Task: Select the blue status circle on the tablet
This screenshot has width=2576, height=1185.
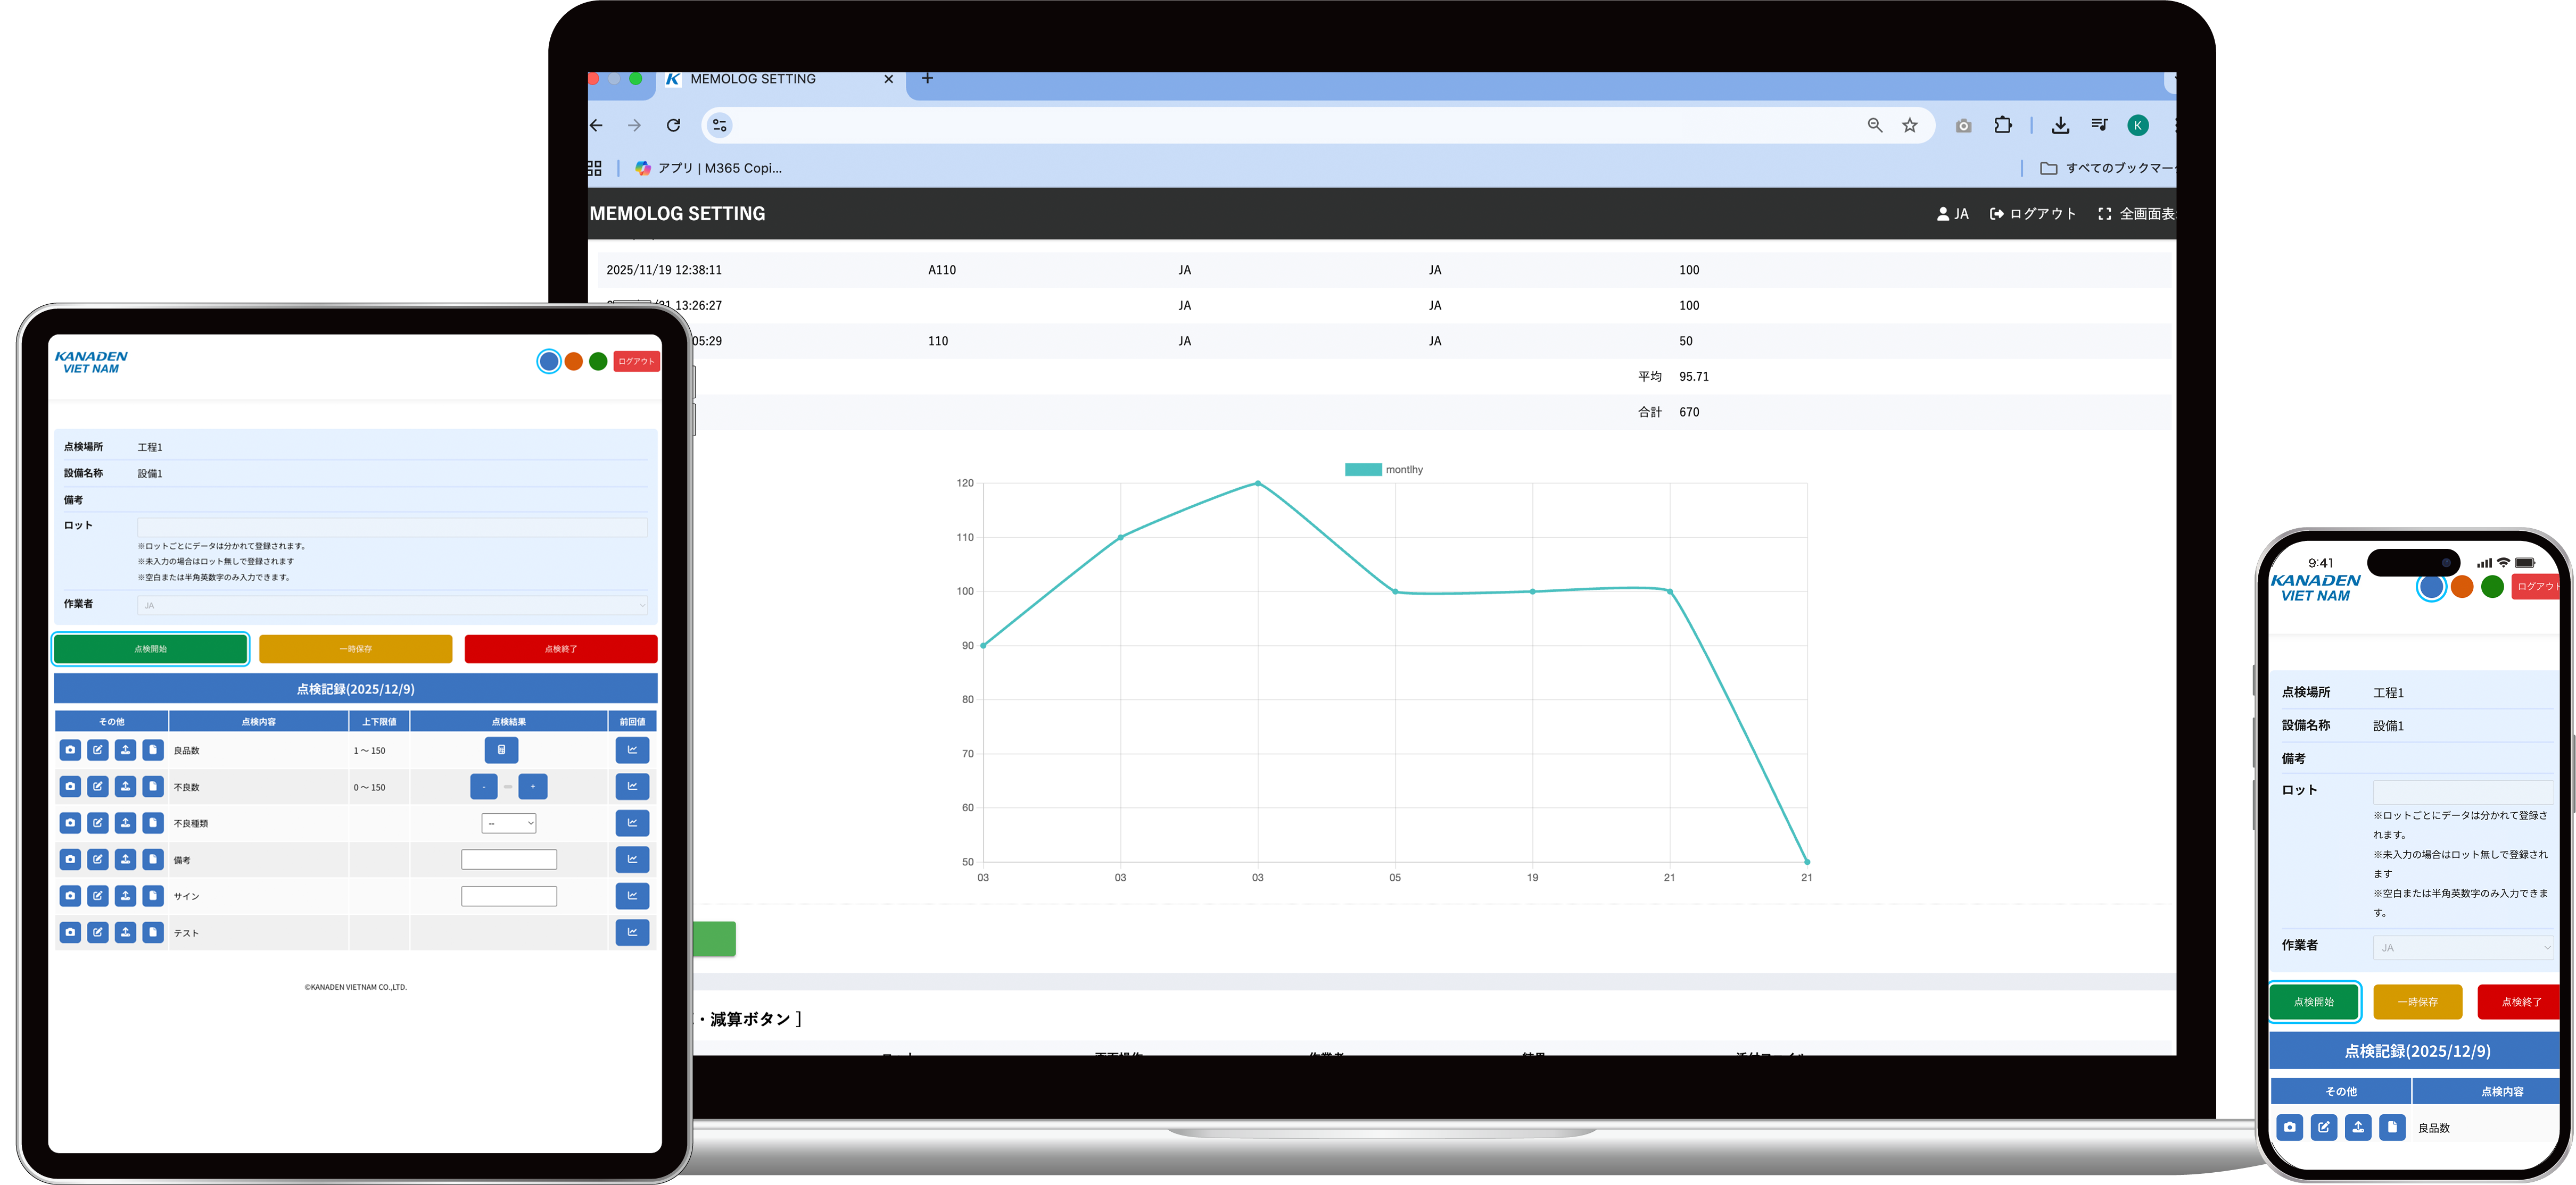Action: [548, 362]
